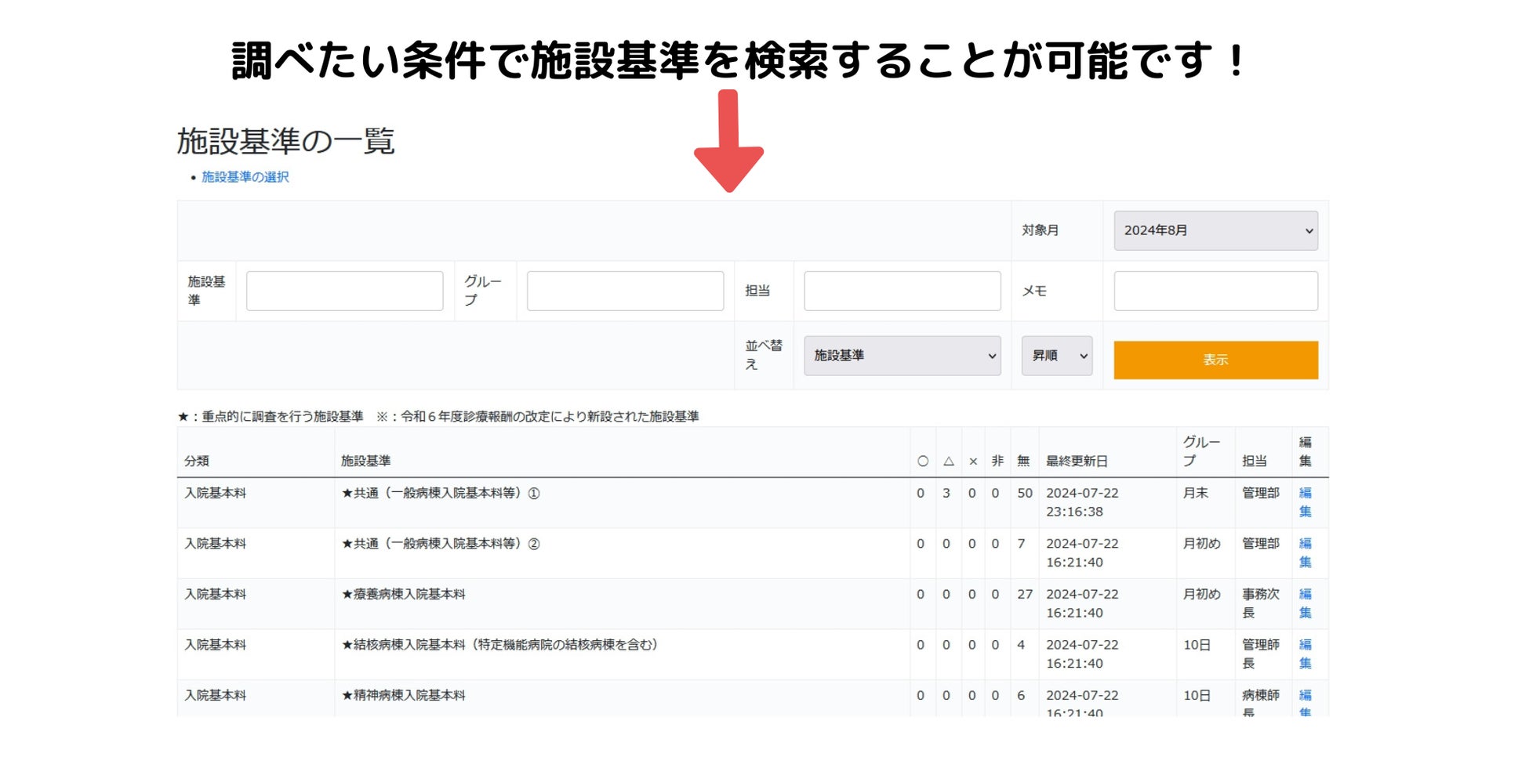The image size is (1529, 764).
Task: Click the △ count value 3
Action: (x=946, y=493)
